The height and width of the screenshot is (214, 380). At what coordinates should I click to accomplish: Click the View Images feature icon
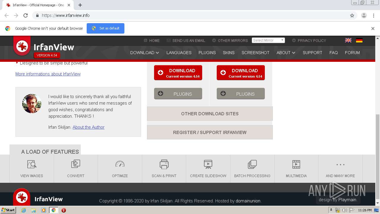31,164
